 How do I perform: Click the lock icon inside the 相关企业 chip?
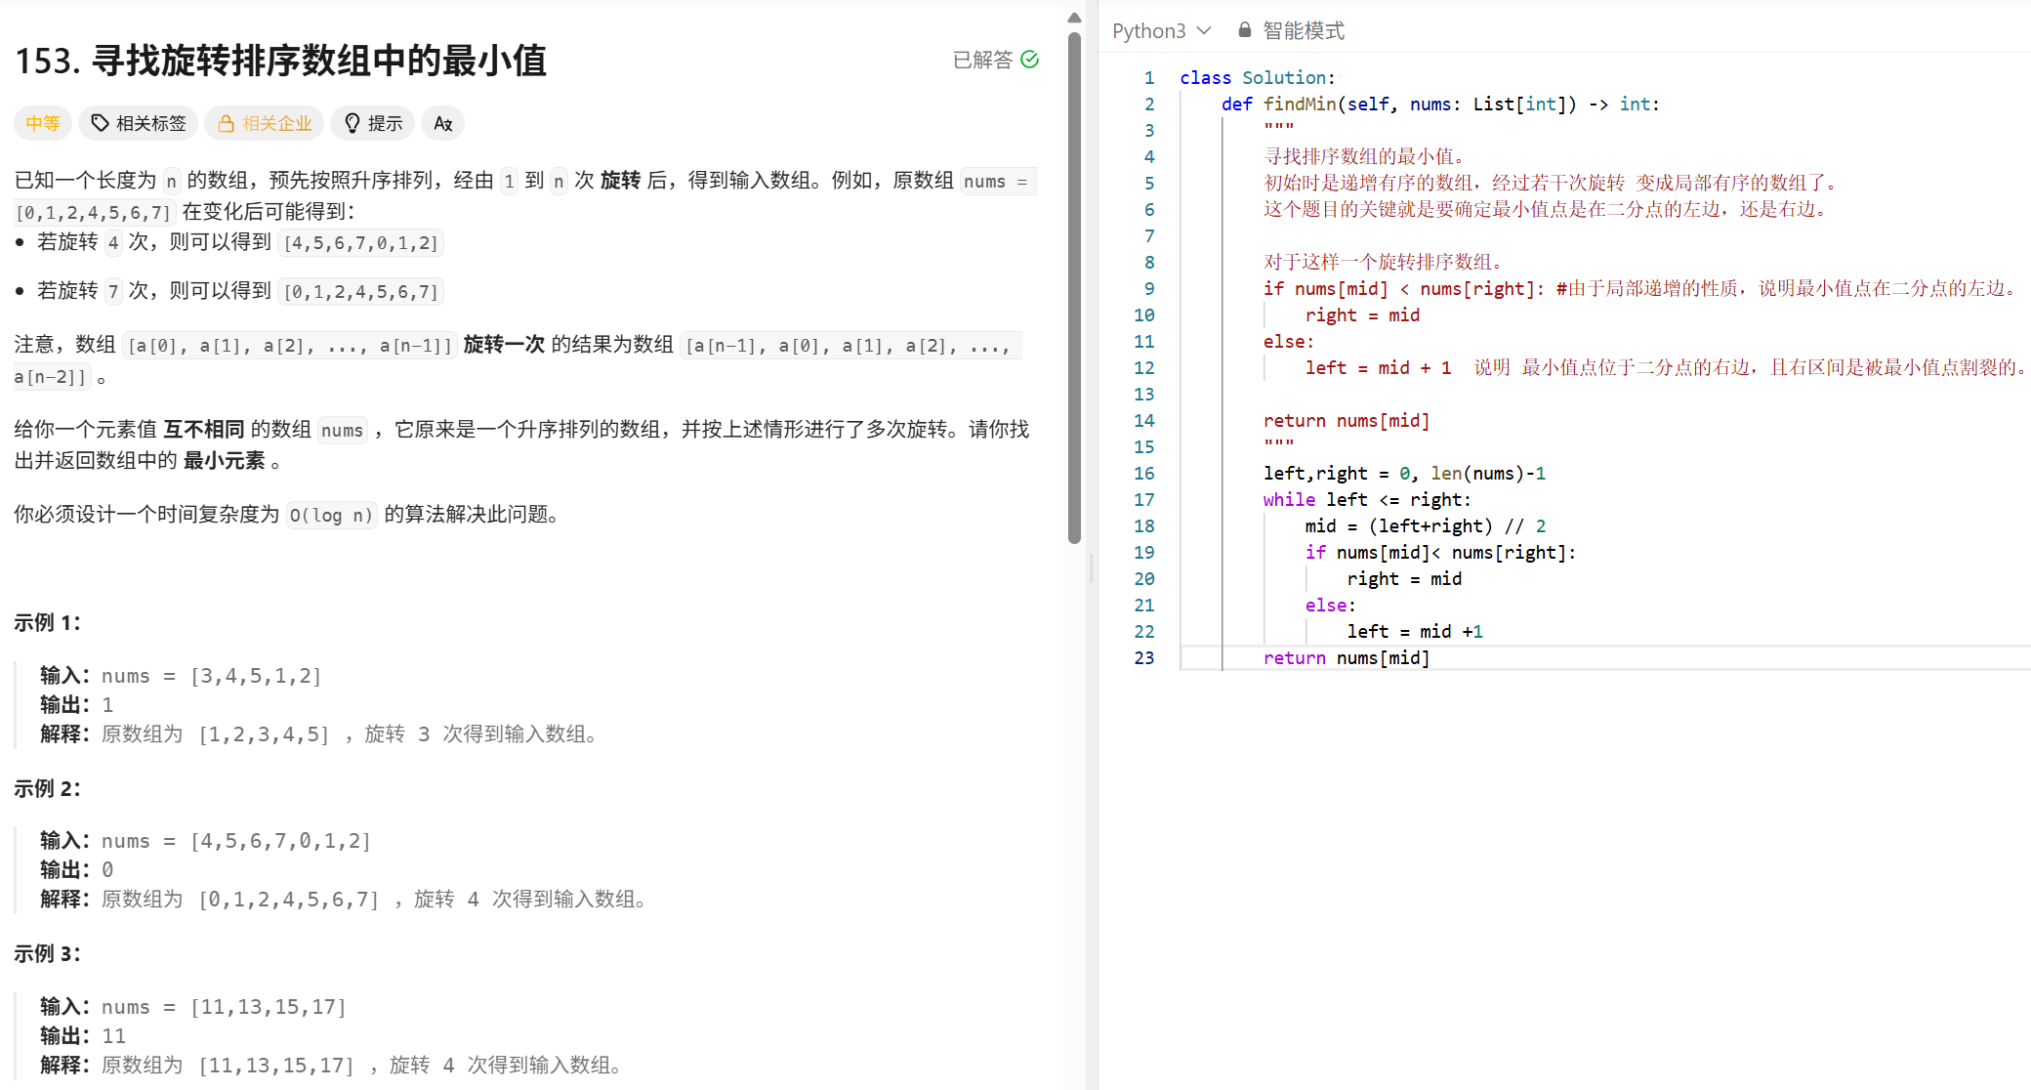225,123
